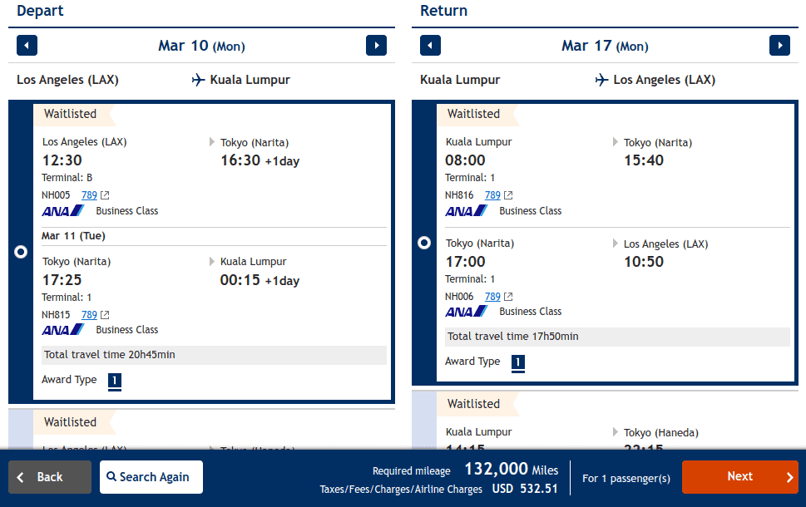This screenshot has height=507, width=806.
Task: Open external link icon beside NH006 aircraft
Action: (x=508, y=297)
